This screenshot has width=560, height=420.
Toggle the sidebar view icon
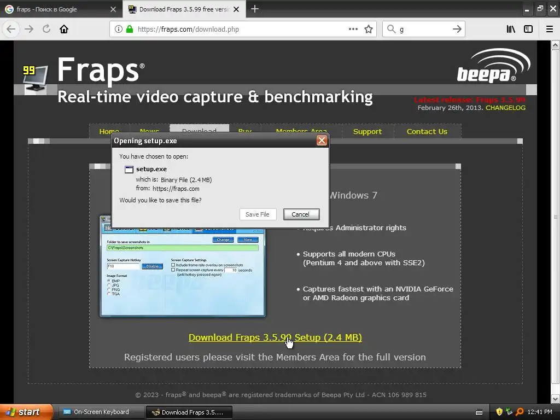click(x=528, y=29)
